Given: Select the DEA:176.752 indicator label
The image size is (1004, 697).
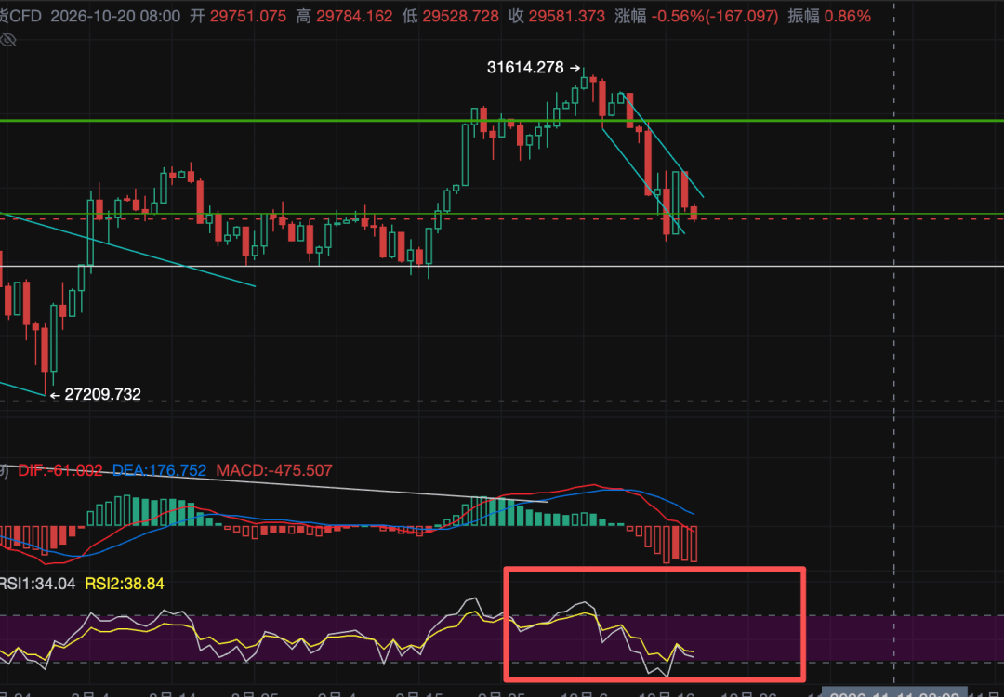Looking at the screenshot, I should 160,471.
